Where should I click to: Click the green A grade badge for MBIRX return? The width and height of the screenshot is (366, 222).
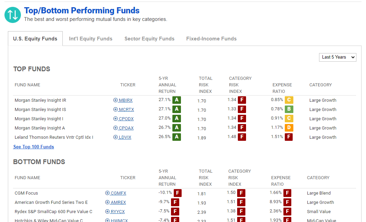pos(177,100)
